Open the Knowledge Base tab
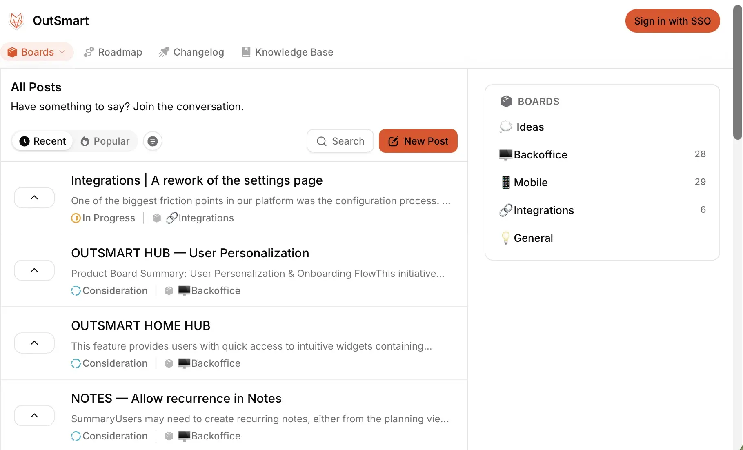This screenshot has width=743, height=450. pyautogui.click(x=287, y=52)
